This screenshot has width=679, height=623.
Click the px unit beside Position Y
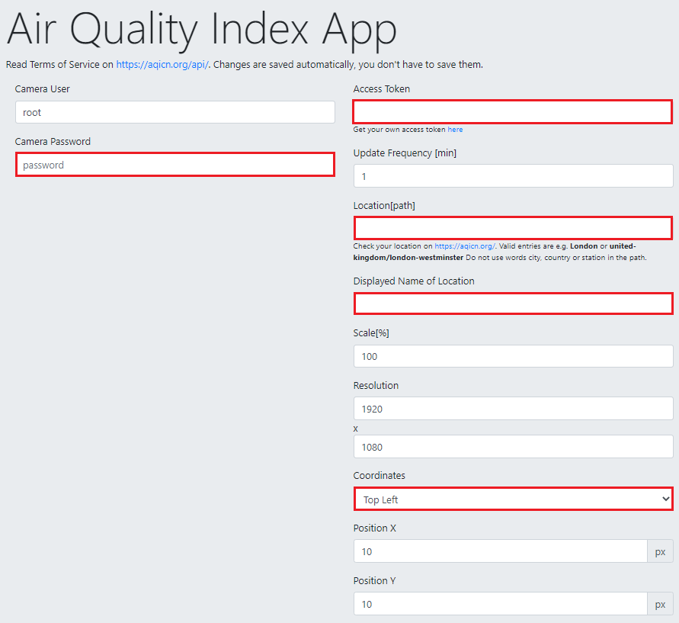click(661, 604)
